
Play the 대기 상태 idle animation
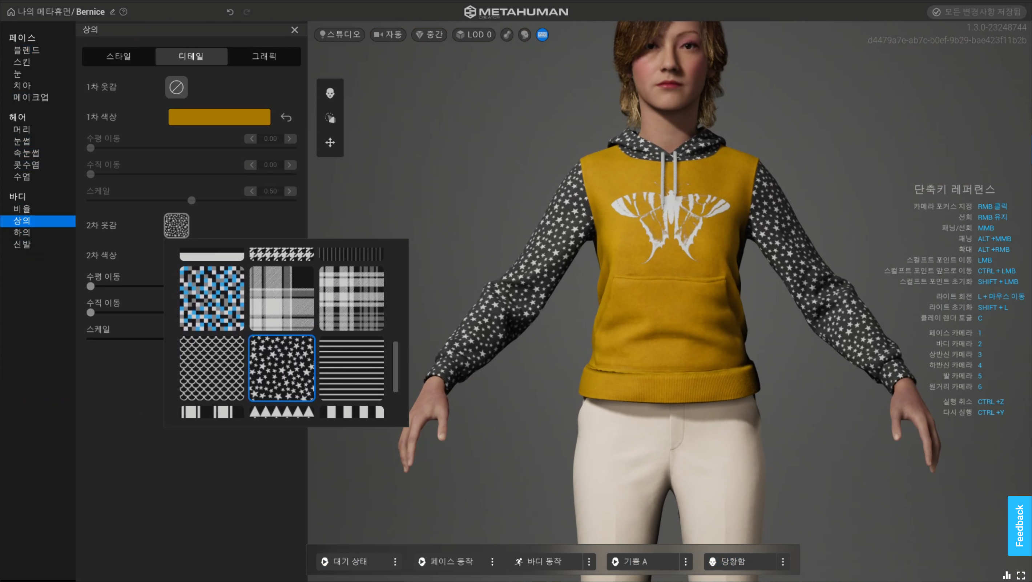pyautogui.click(x=324, y=562)
